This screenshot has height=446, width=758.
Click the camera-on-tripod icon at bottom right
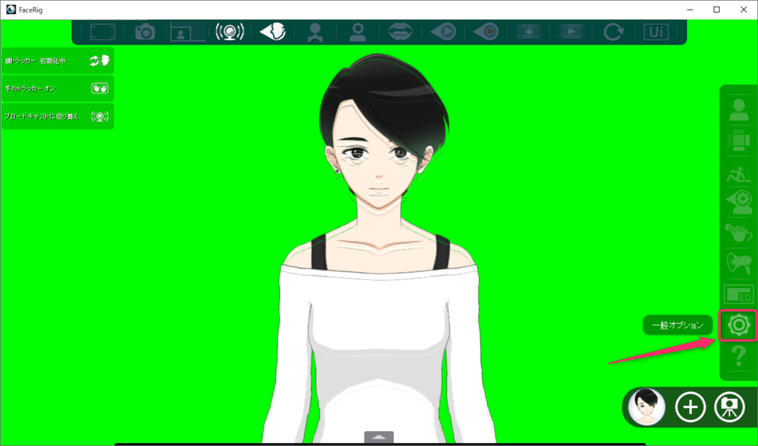pos(729,407)
